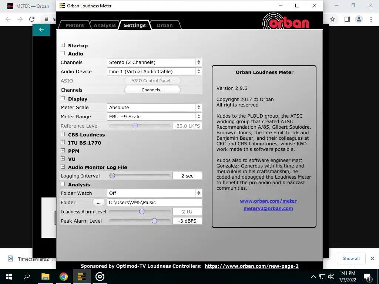Expand the CBS Loudness section
The width and height of the screenshot is (379, 284).
63,134
